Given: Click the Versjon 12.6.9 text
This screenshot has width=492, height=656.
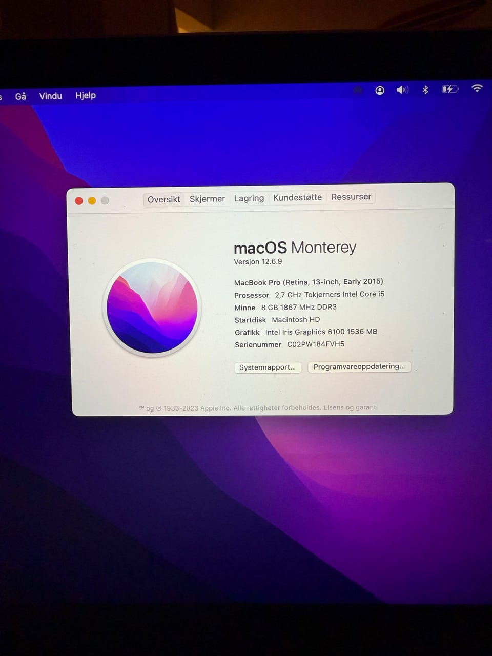Looking at the screenshot, I should pos(258,262).
